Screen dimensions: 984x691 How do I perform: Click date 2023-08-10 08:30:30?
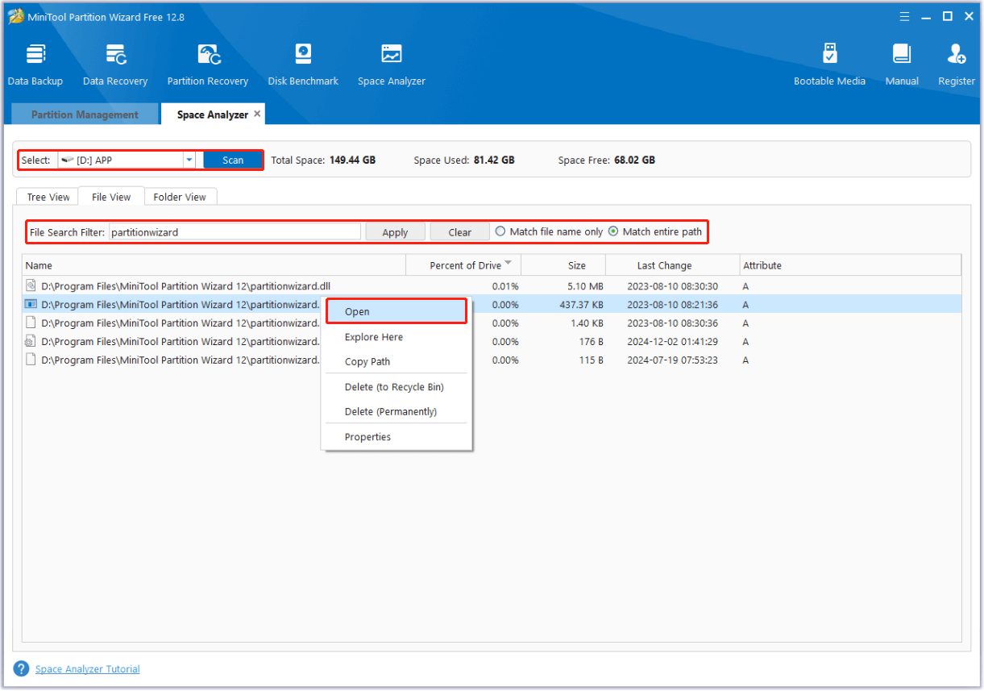click(672, 285)
